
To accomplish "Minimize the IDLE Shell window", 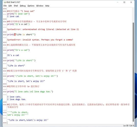I will pos(118,2).
